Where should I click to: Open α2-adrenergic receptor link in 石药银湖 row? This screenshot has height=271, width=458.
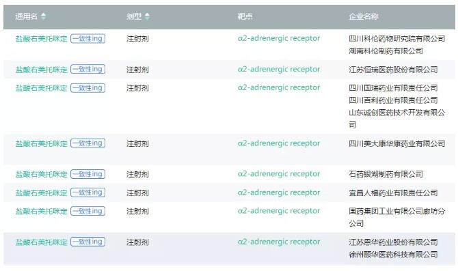pyautogui.click(x=279, y=174)
